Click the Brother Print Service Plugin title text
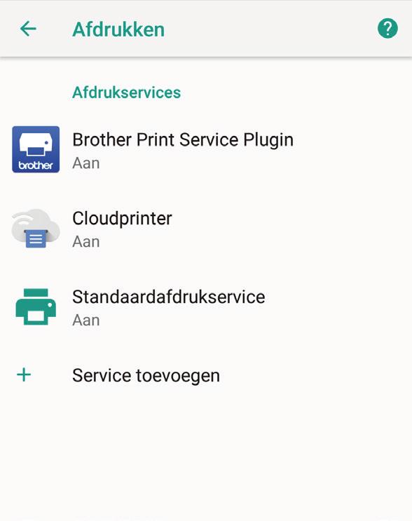Screen dimensions: 412x521 pyautogui.click(x=183, y=140)
